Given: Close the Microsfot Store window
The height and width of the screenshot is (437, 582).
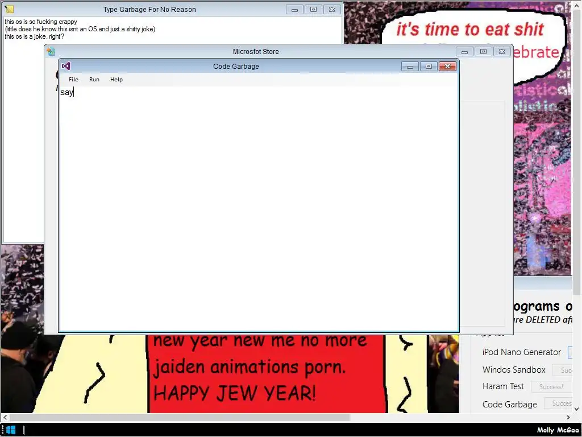Looking at the screenshot, I should [x=502, y=52].
